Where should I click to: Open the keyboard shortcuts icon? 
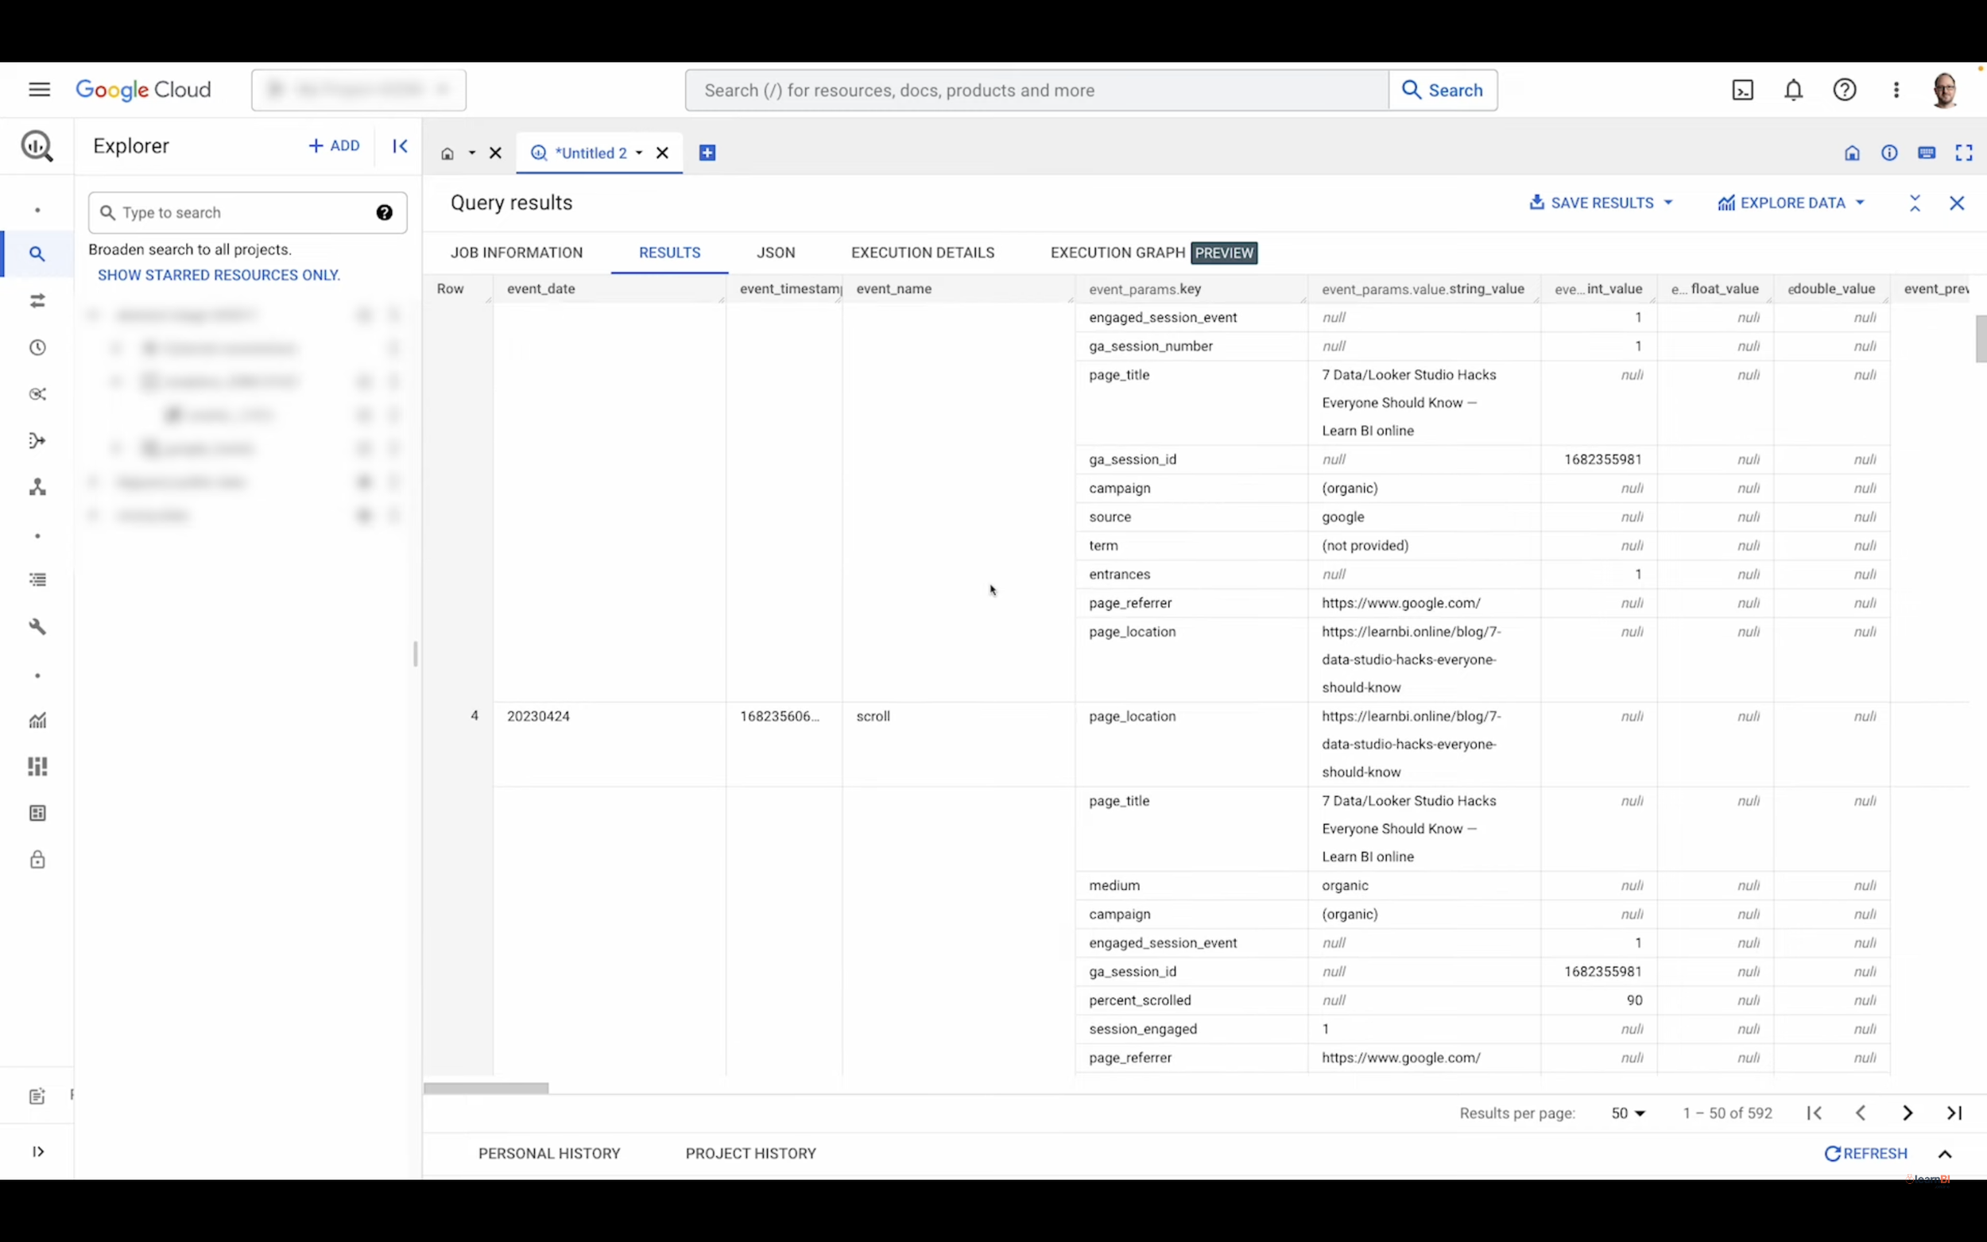pos(1927,153)
